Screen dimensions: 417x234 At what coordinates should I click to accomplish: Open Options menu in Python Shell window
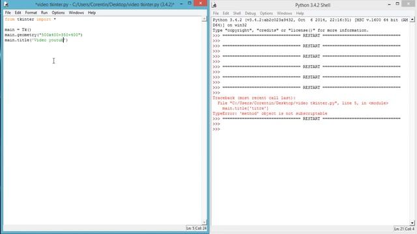(x=266, y=13)
